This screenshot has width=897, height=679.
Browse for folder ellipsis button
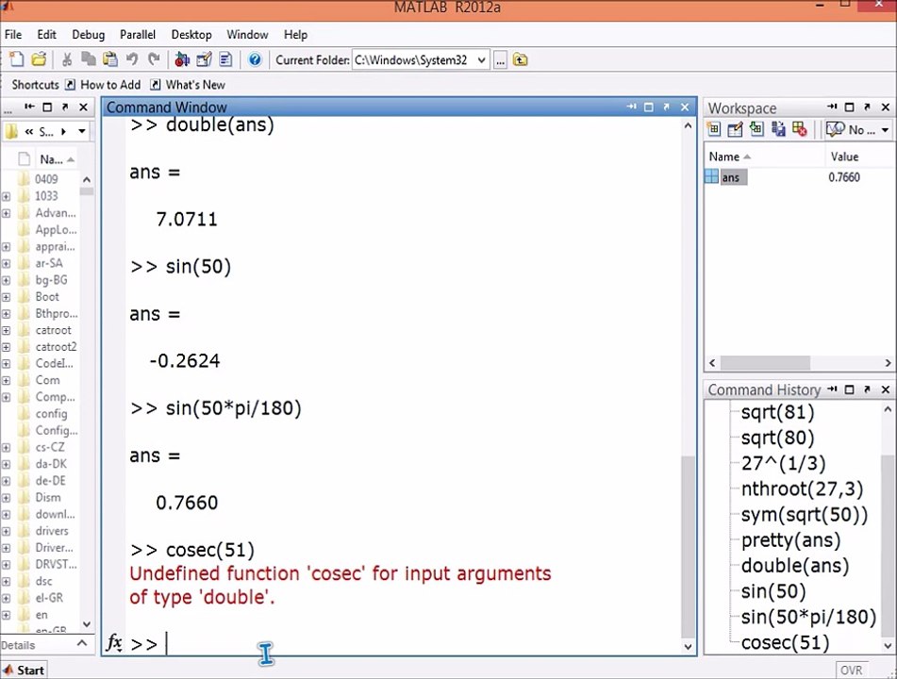pyautogui.click(x=500, y=59)
